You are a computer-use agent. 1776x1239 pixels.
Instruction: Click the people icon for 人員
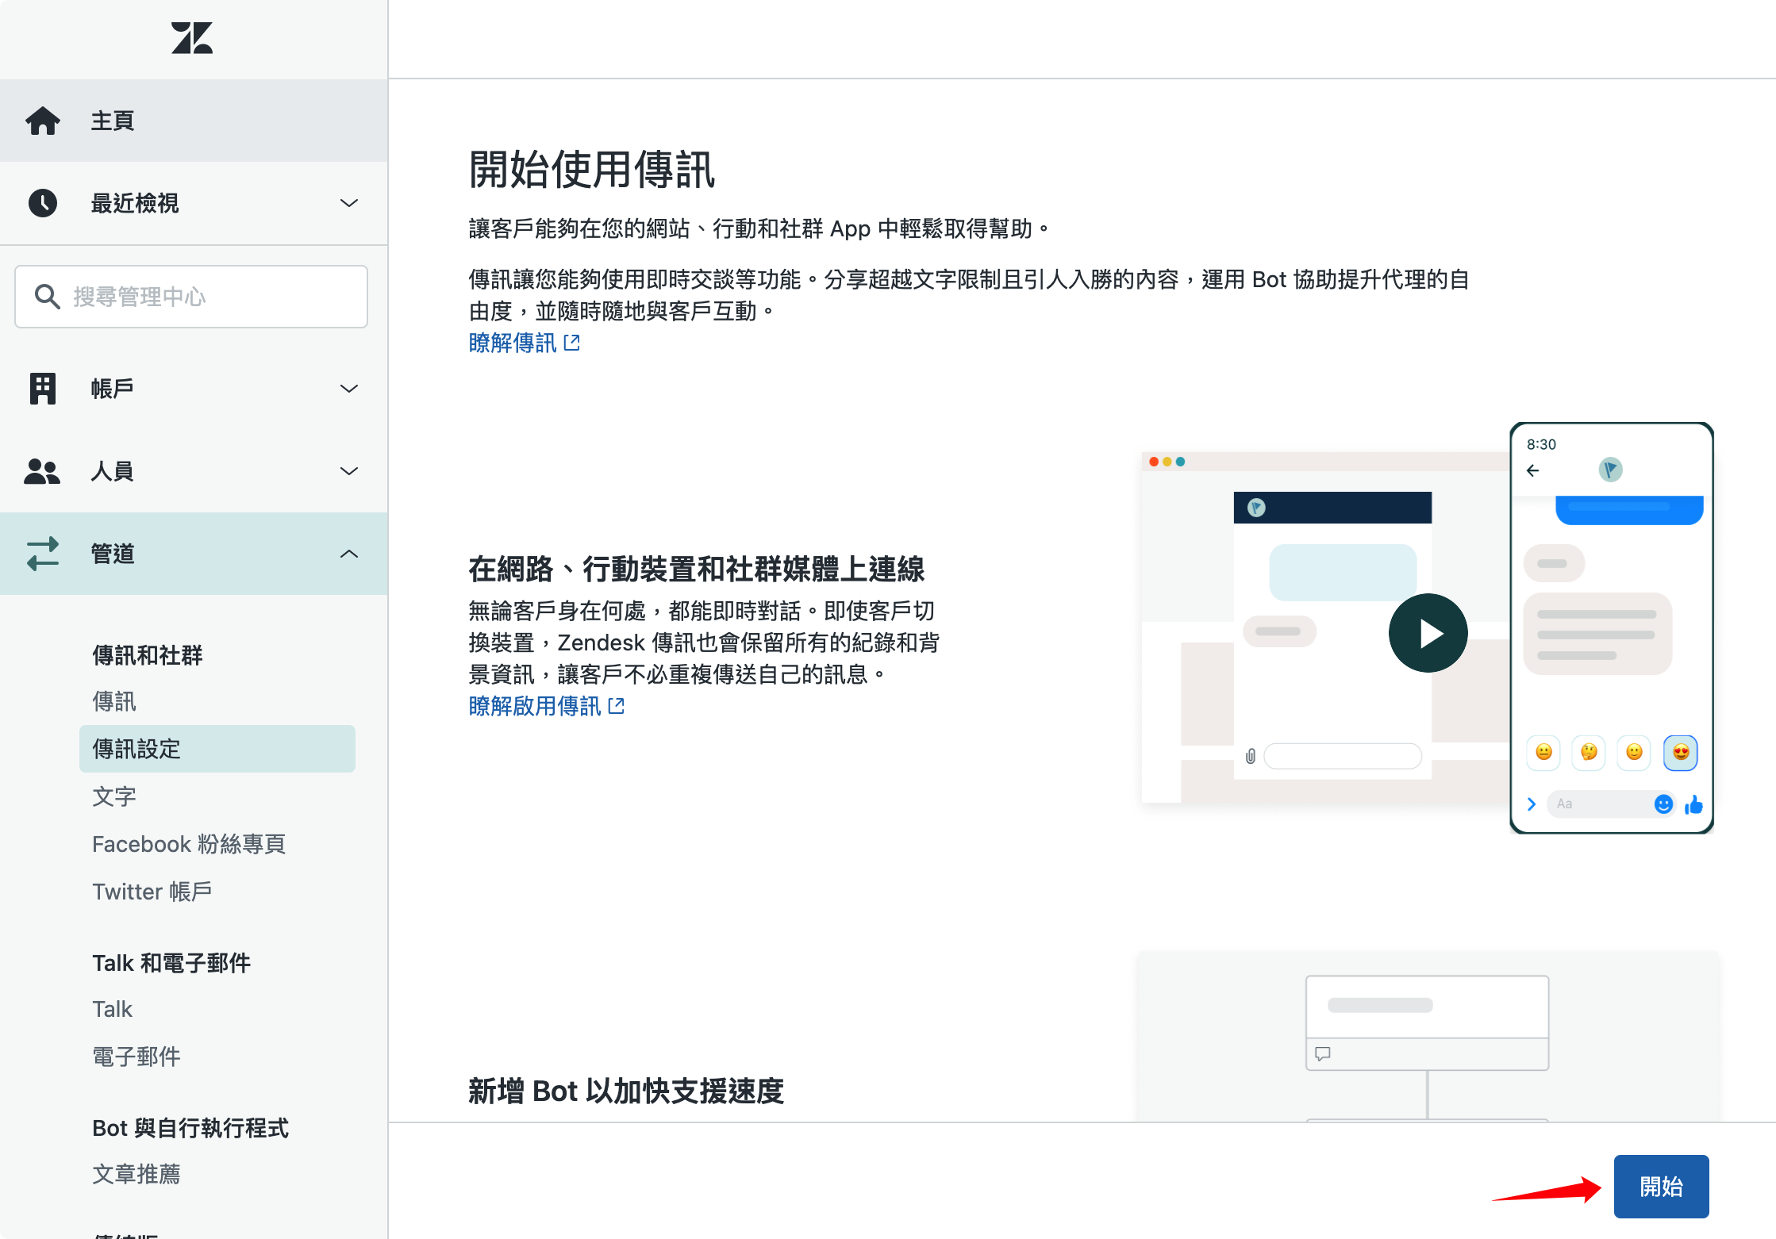click(x=43, y=471)
